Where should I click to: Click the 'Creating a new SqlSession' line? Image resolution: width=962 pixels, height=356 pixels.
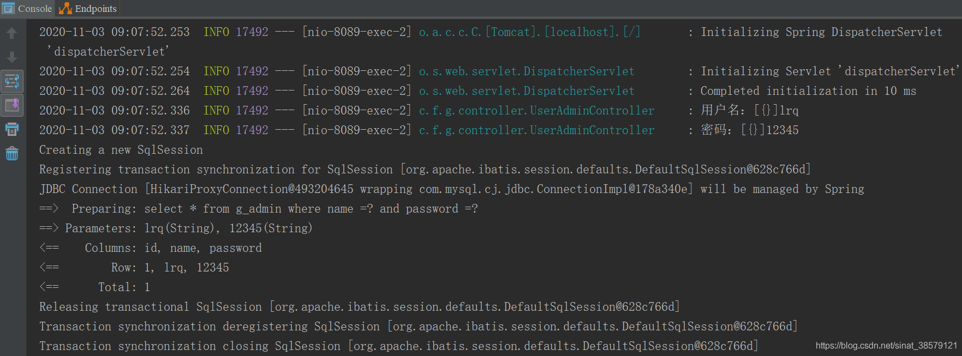(x=121, y=150)
